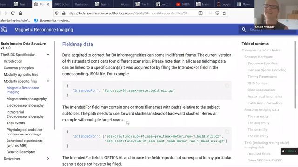
Task: Copy the multiple target scans code block
Action: tap(227, 131)
